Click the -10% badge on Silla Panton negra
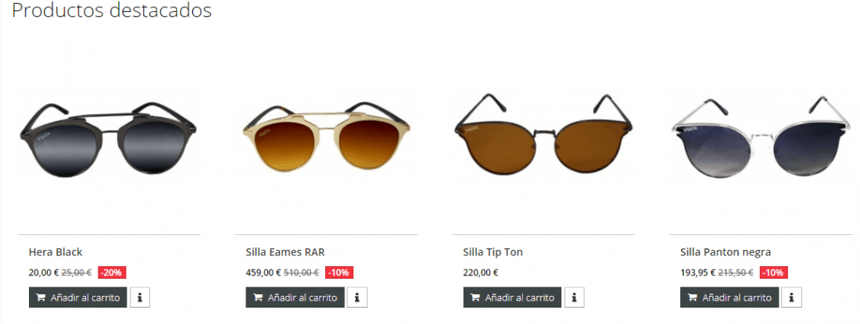Screen dimensions: 860x324 [x=773, y=272]
